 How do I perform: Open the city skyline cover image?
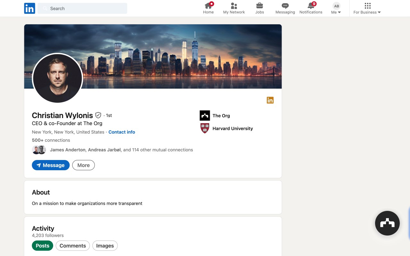[153, 56]
